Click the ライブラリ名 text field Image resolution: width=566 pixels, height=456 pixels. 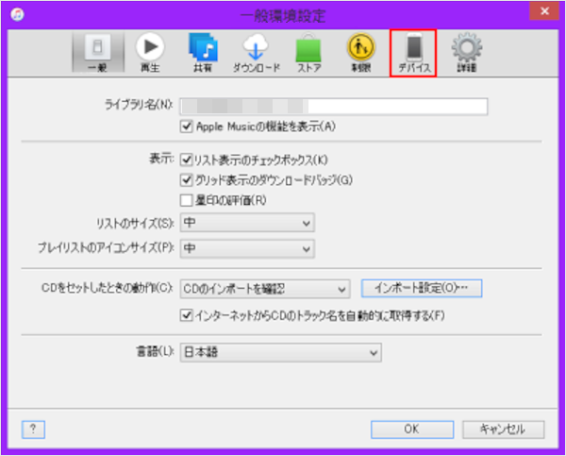click(333, 106)
